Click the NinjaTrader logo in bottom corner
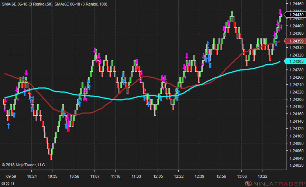 (x=275, y=183)
